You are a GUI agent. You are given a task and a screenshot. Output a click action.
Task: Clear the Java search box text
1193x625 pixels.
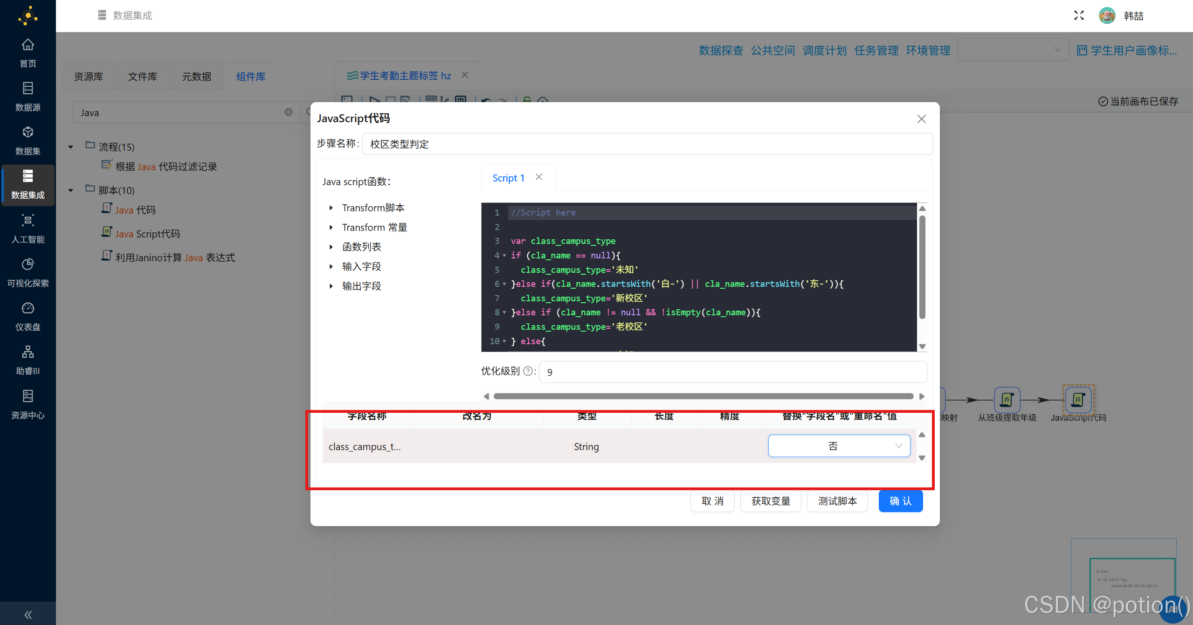[x=289, y=112]
